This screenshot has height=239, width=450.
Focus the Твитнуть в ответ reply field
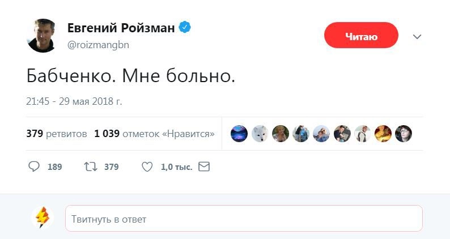(244, 219)
